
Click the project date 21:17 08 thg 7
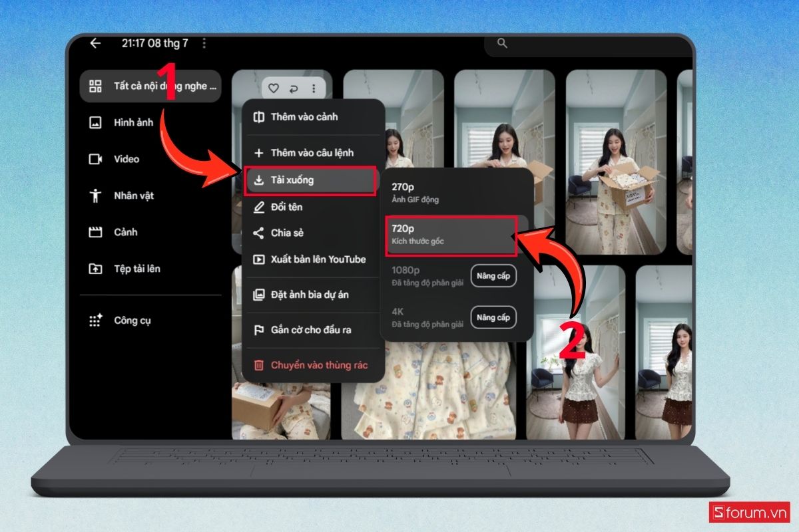click(x=155, y=43)
